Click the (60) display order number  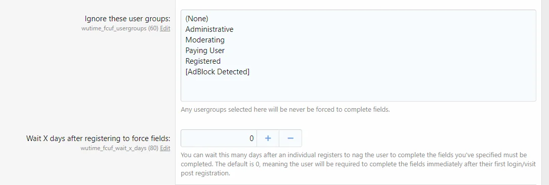(153, 28)
